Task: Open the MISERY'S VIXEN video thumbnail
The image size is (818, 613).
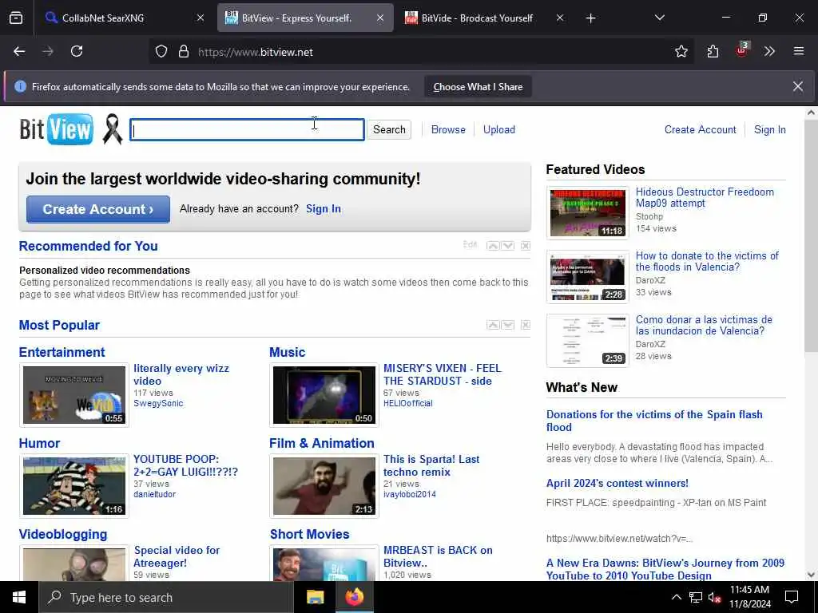Action: pos(324,394)
